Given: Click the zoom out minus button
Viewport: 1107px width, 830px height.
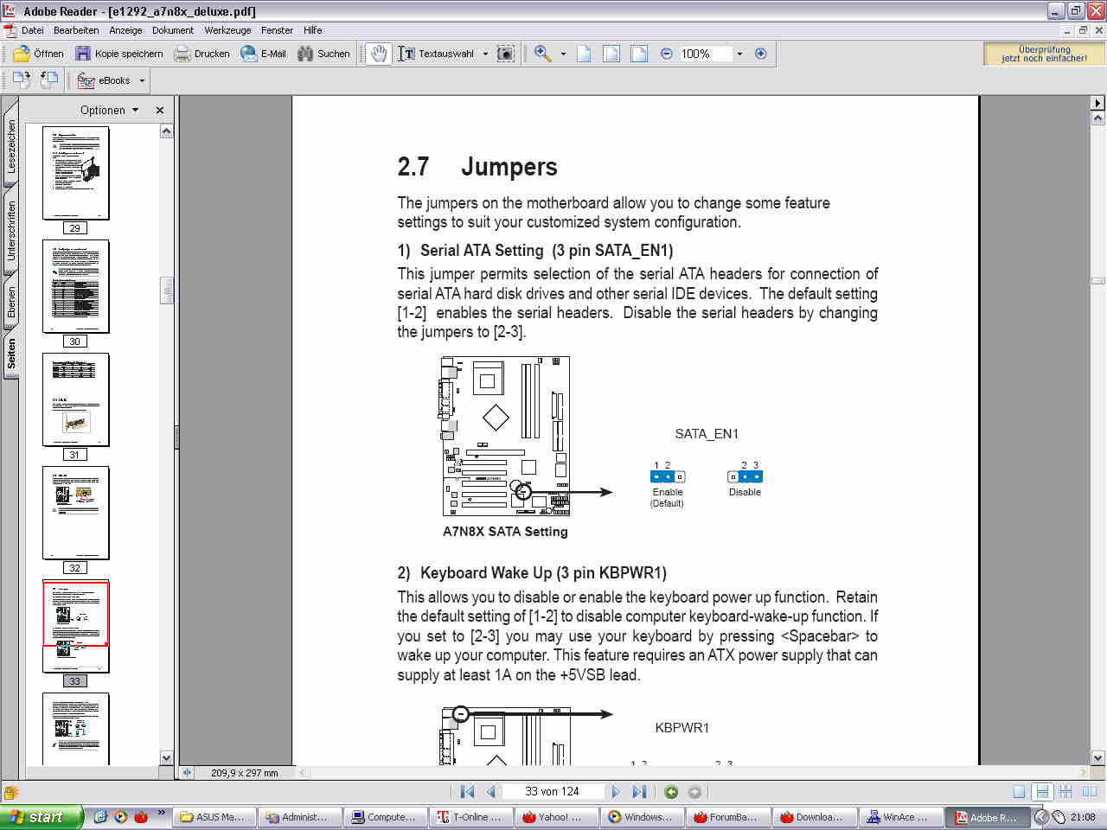Looking at the screenshot, I should (x=667, y=54).
